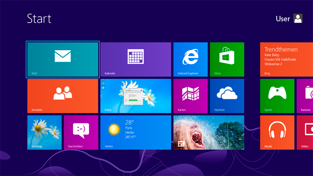Open the Karten maps tile
Image resolution: width=313 pixels, height=176 pixels.
coord(190,96)
